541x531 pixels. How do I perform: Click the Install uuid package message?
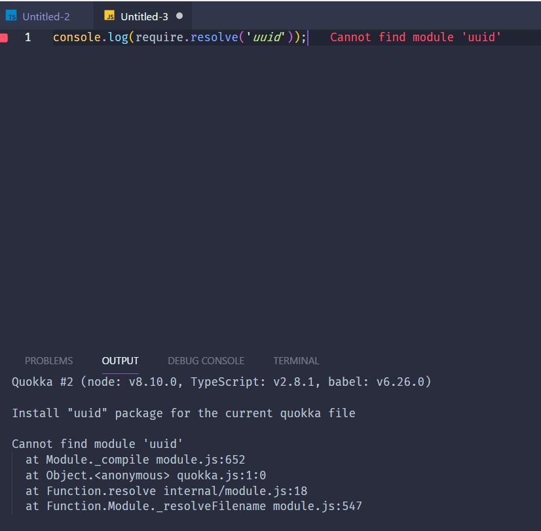[x=183, y=413]
